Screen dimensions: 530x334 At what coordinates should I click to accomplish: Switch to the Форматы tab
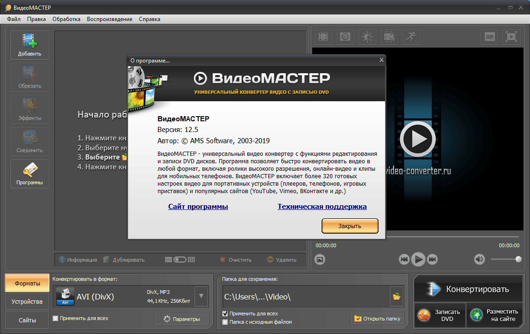(x=27, y=283)
